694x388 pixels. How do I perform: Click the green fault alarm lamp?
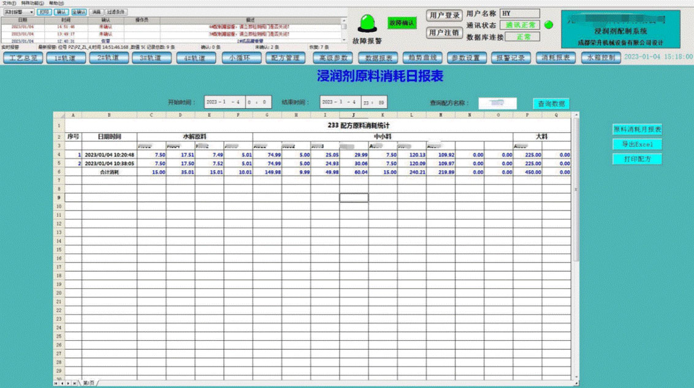pyautogui.click(x=367, y=24)
